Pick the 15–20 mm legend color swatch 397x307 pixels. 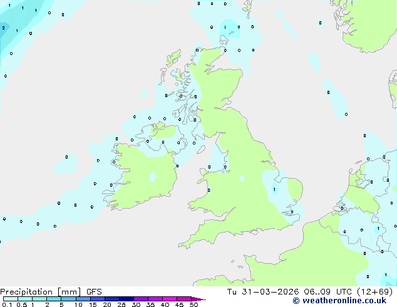tap(98, 299)
